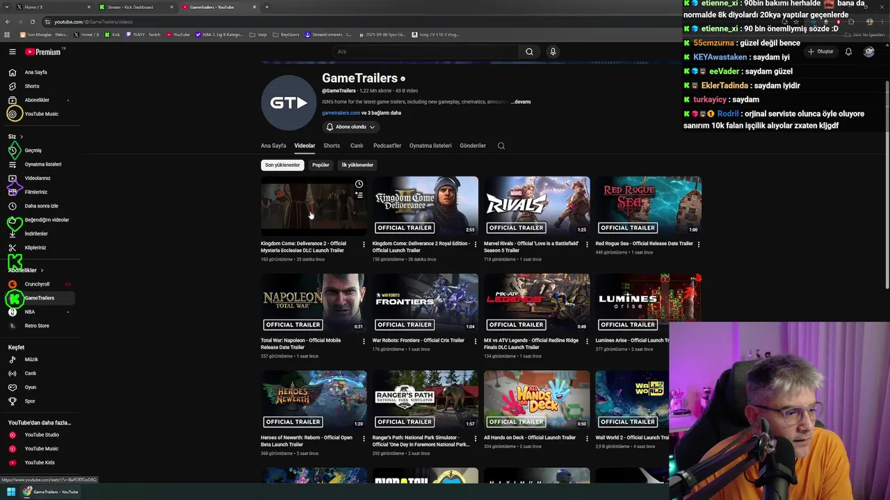890x500 pixels.
Task: Open gametrailers.com channel link
Action: [x=341, y=112]
